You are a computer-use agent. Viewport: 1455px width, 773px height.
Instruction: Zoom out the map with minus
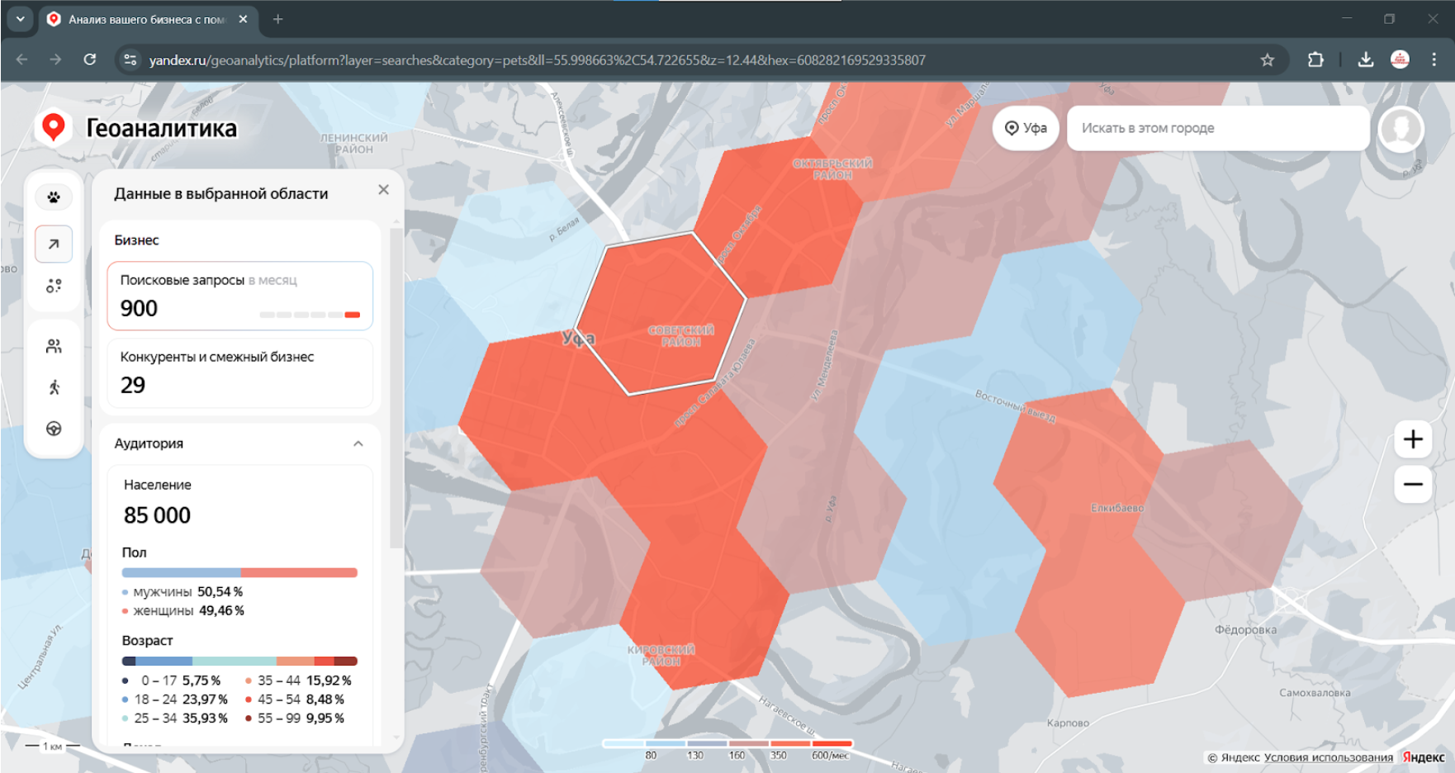1413,484
